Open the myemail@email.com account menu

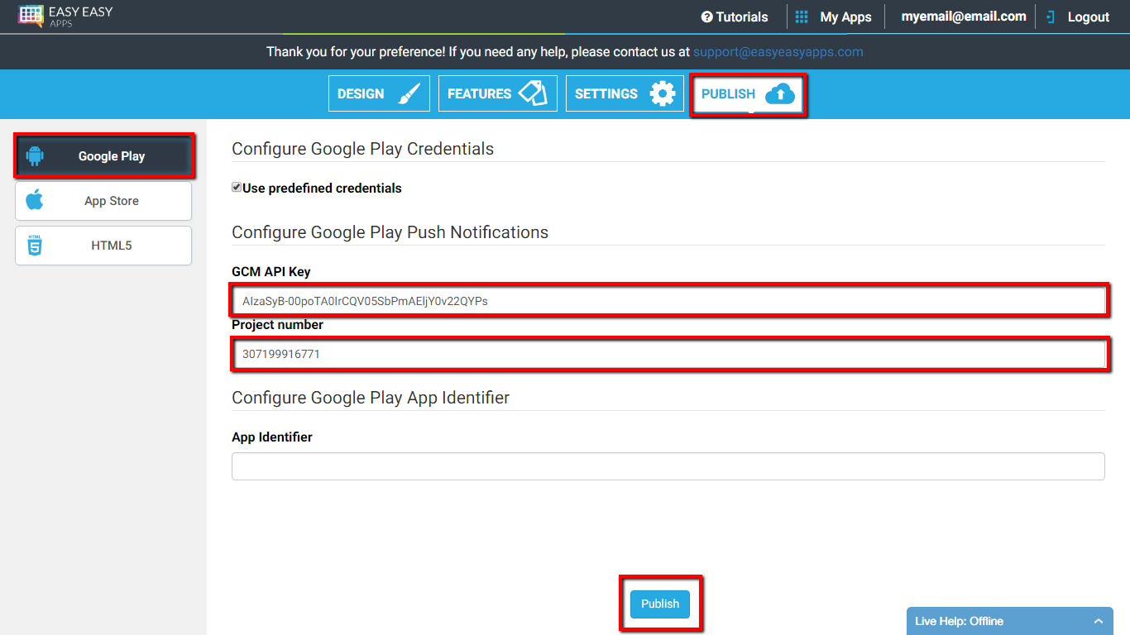(963, 17)
